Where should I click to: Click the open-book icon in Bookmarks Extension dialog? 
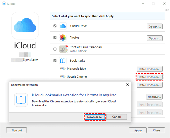21,100
